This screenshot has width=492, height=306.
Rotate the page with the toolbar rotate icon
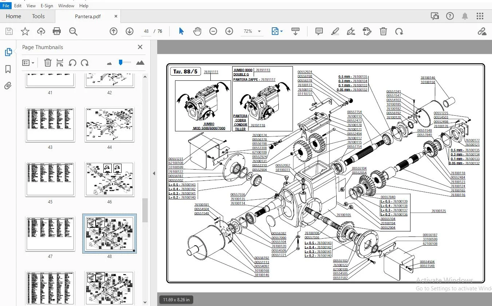[x=399, y=31]
